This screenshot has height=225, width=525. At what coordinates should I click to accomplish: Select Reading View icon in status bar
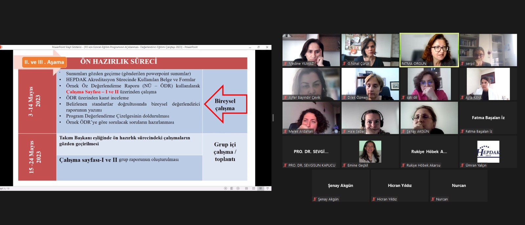pos(261,188)
